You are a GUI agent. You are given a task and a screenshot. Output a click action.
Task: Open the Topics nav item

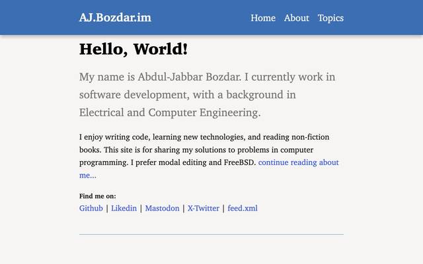[330, 18]
